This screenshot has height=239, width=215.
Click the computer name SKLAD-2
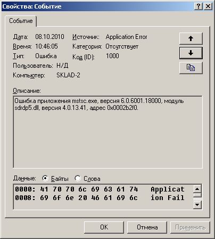pyautogui.click(x=68, y=75)
